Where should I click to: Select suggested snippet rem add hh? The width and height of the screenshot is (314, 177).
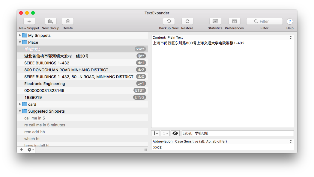pos(82,132)
